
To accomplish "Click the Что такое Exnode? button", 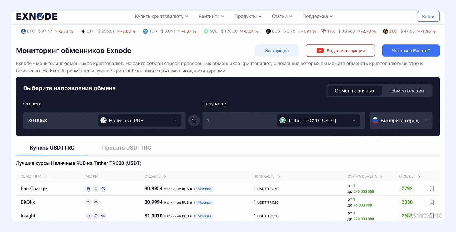I will (x=411, y=50).
